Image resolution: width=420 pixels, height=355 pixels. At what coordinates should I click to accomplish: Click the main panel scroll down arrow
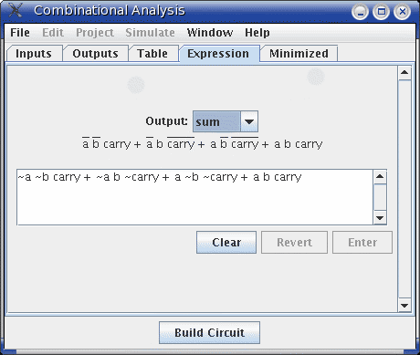(404, 306)
